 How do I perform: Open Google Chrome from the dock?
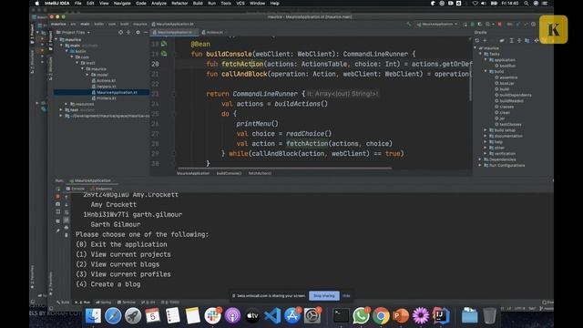pos(381,316)
